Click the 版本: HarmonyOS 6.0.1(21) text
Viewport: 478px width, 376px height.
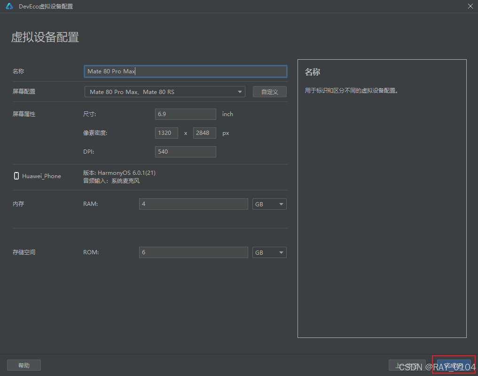point(119,173)
